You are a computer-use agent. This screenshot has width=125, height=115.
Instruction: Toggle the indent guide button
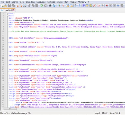point(83,6)
